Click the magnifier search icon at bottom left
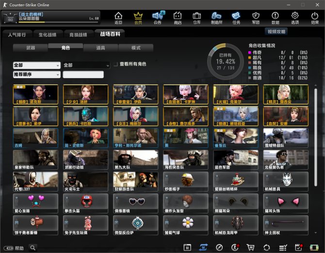Viewport: 325px width, 253px height. tap(33, 248)
